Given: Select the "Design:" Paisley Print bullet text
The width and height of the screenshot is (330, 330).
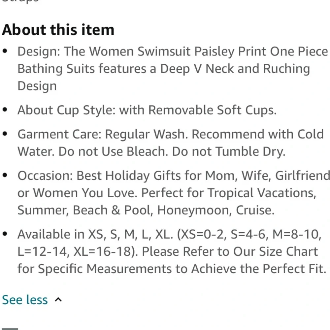Looking at the screenshot, I should click(x=173, y=69).
